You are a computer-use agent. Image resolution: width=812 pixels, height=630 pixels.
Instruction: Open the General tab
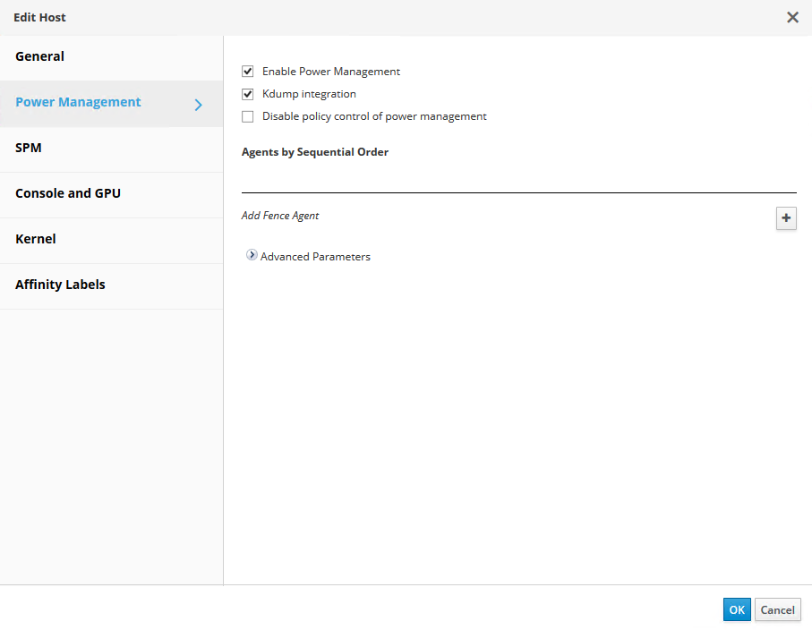(x=40, y=56)
